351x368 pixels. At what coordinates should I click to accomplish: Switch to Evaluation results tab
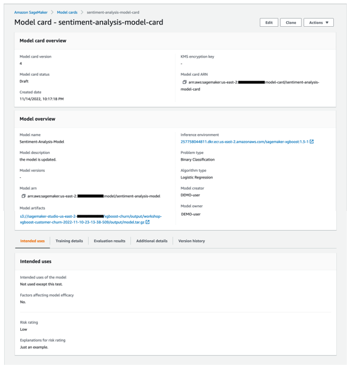point(110,241)
